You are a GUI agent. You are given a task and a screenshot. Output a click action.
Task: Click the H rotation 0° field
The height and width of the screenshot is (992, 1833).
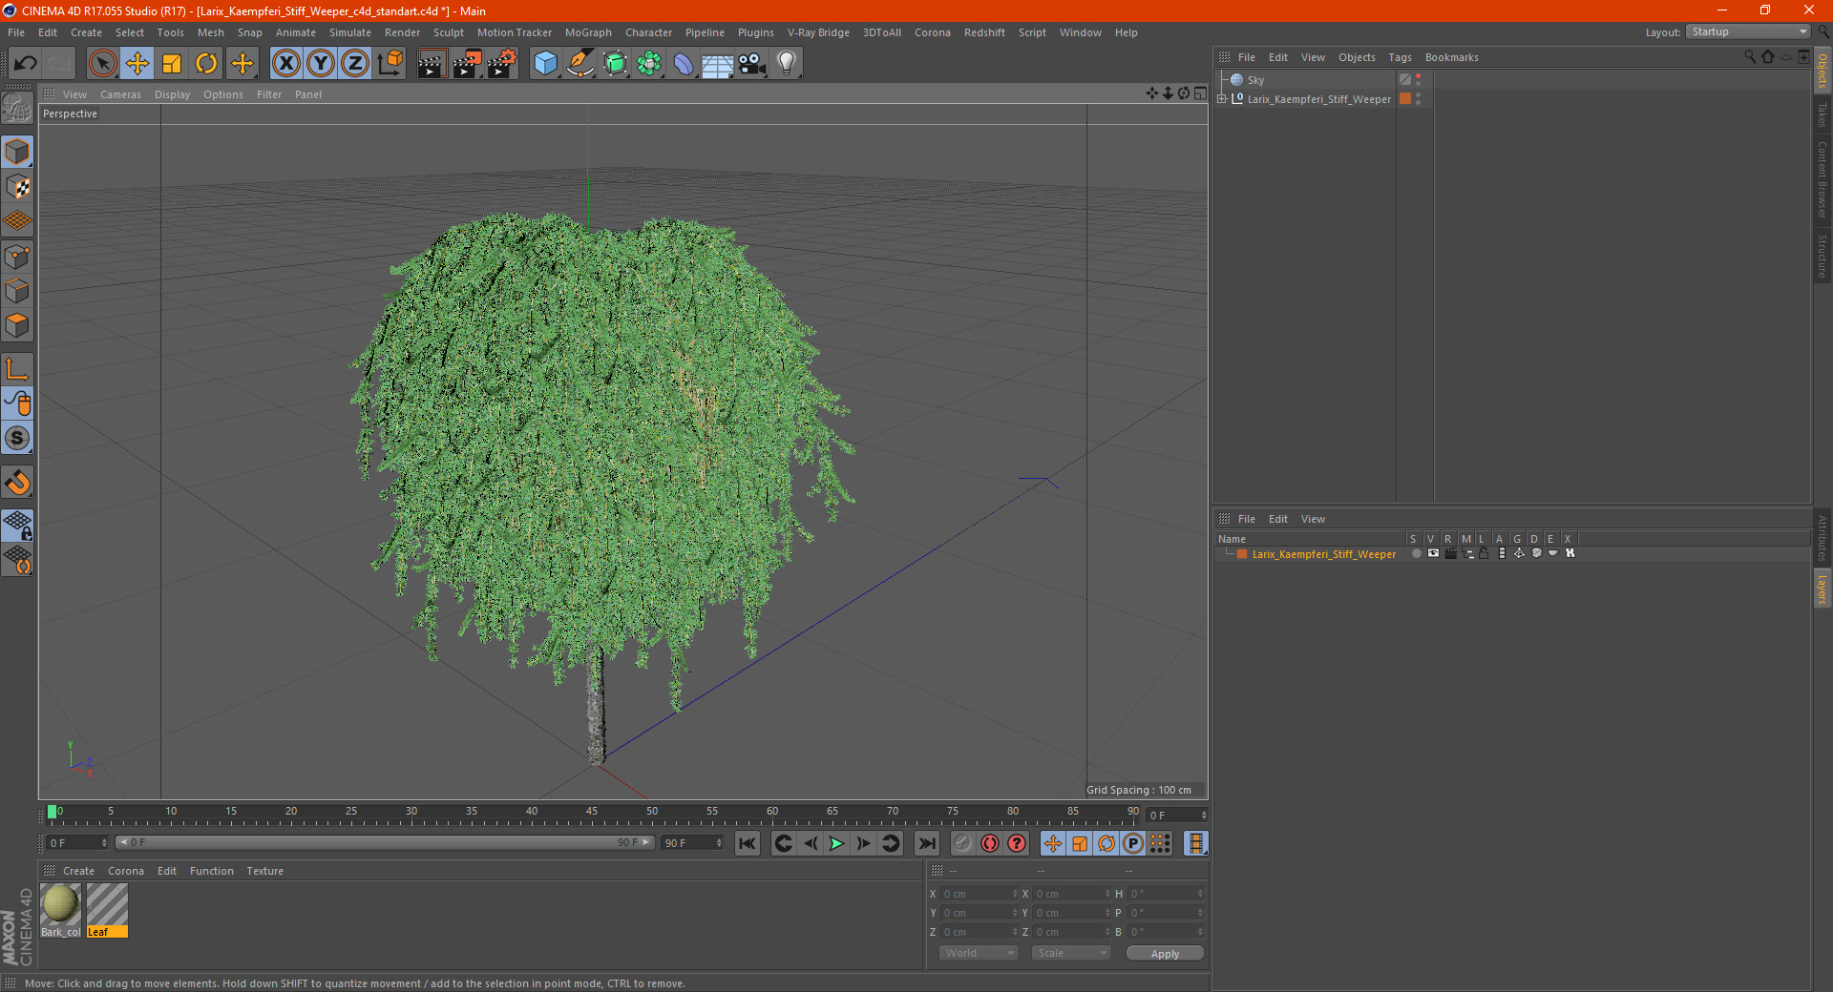tap(1166, 894)
